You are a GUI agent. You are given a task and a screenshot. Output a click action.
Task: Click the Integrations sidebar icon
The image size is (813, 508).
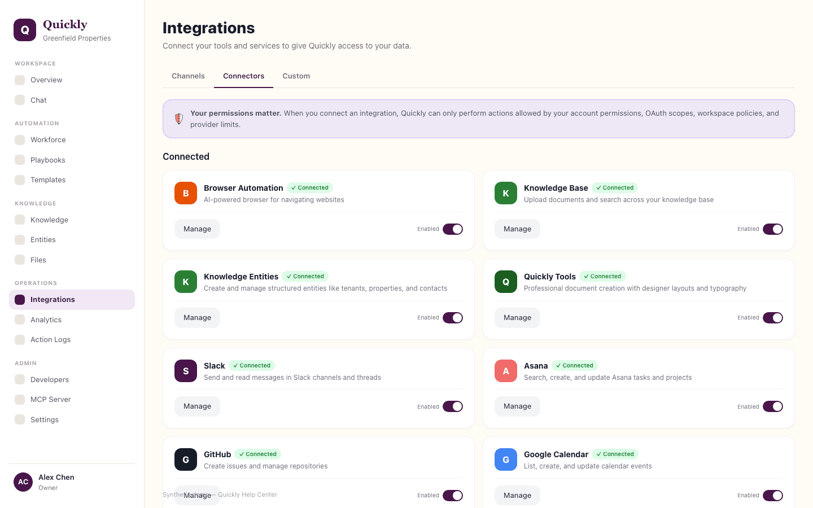(x=20, y=300)
